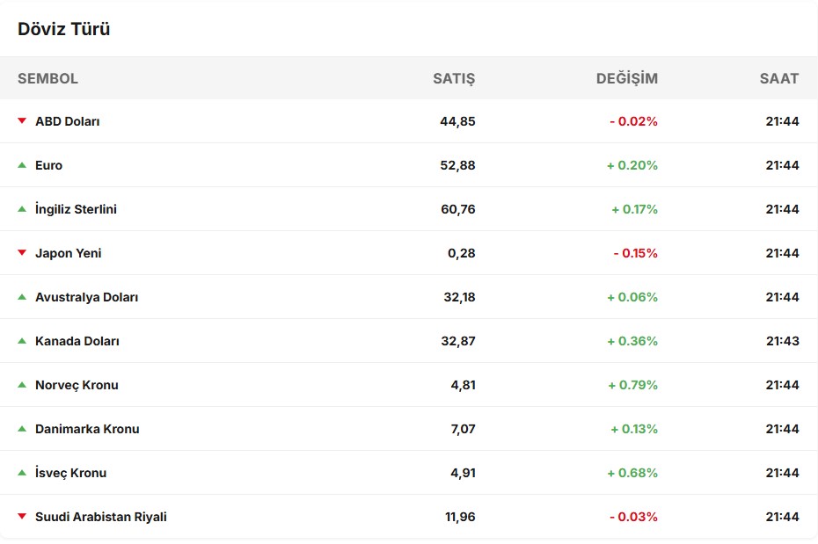
Task: Open the Euro currency row link
Action: 49,165
